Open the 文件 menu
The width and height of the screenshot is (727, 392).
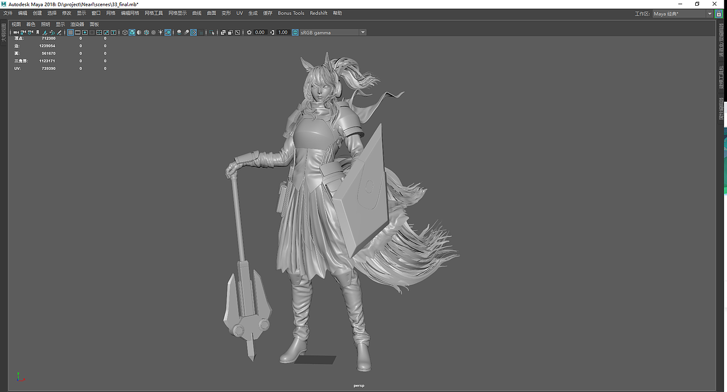coord(8,13)
